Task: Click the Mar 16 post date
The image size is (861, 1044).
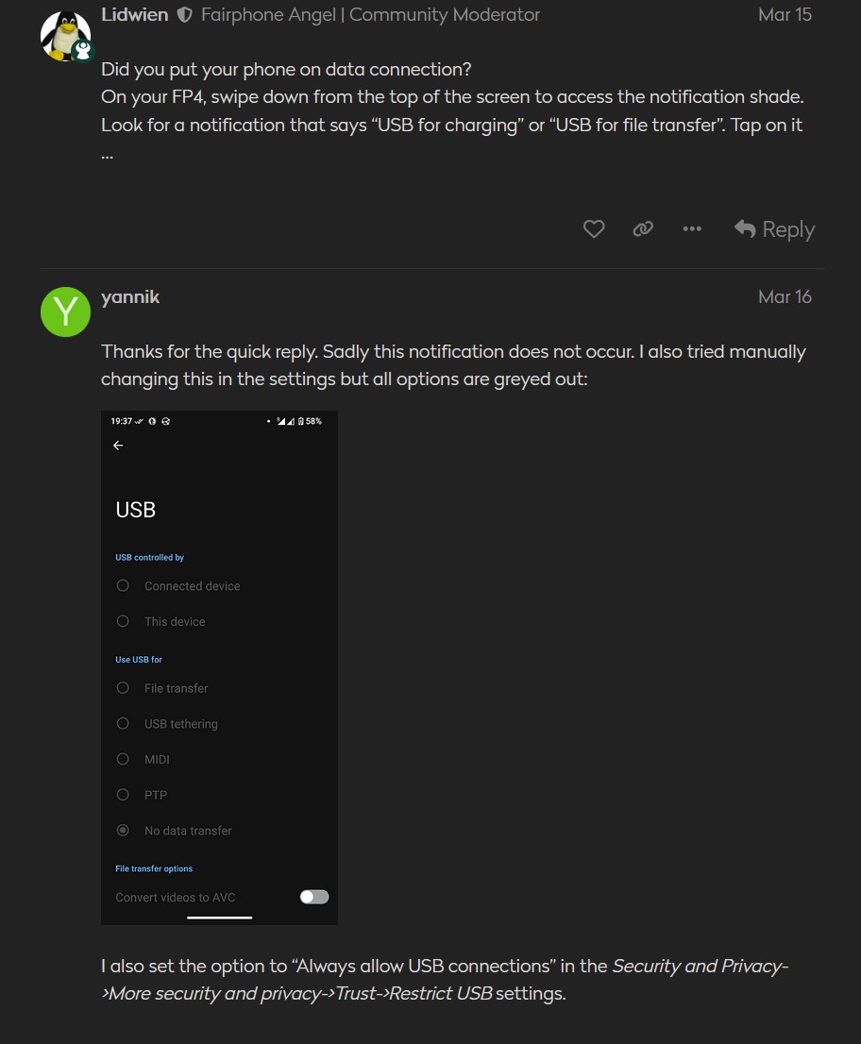Action: click(785, 297)
